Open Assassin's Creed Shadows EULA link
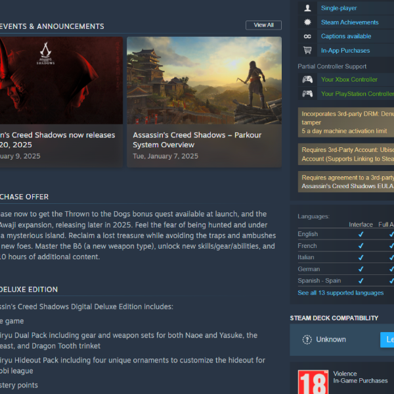 coord(347,186)
